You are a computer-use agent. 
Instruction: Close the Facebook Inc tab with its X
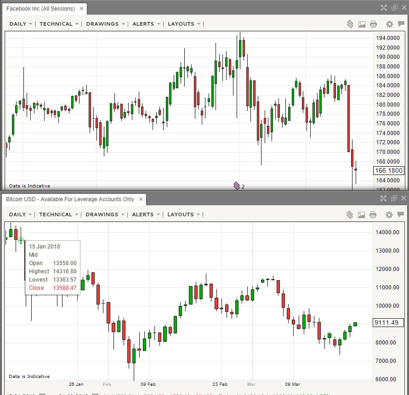tap(81, 9)
